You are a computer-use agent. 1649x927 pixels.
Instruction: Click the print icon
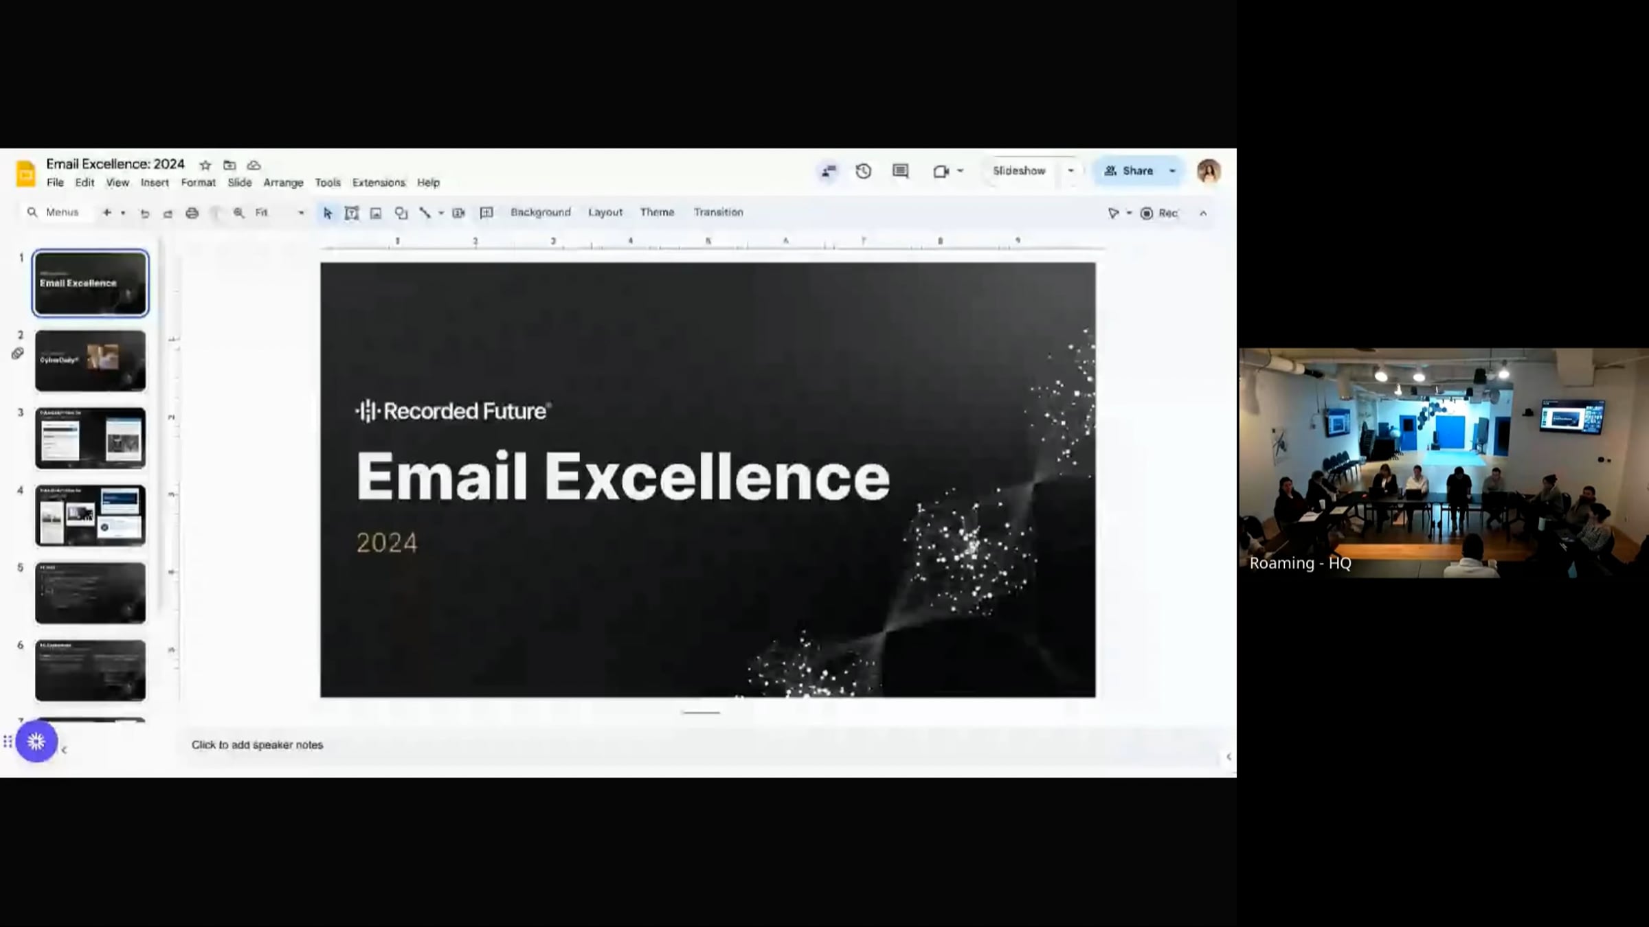(x=192, y=213)
